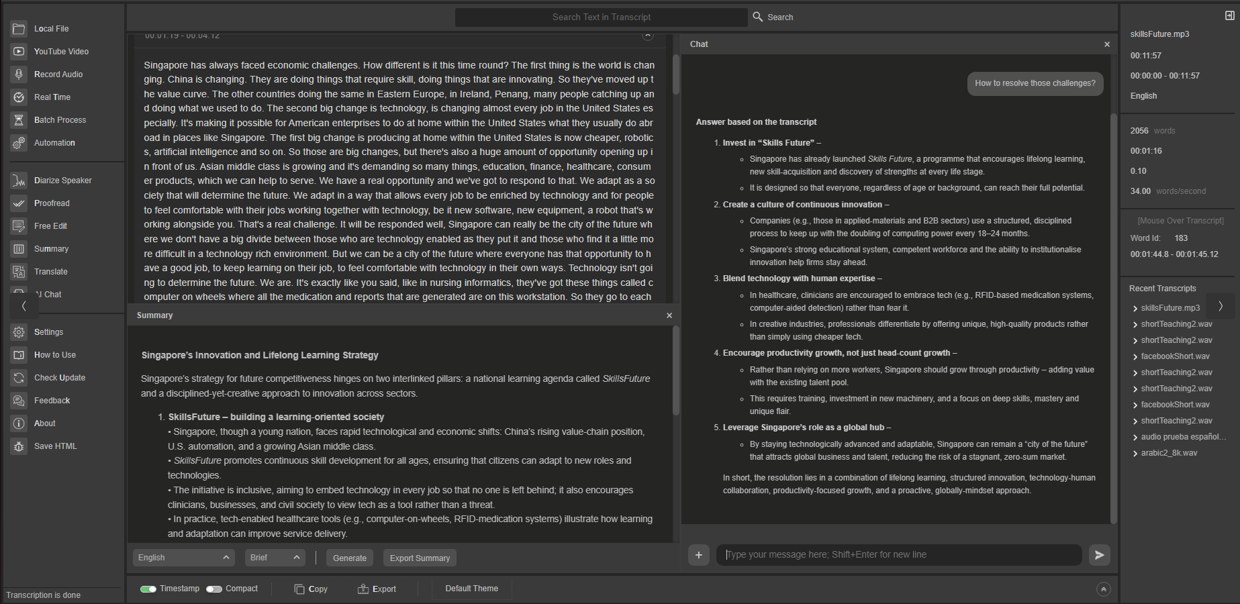1240x604 pixels.
Task: Select the Proofread checkmark icon
Action: point(19,203)
